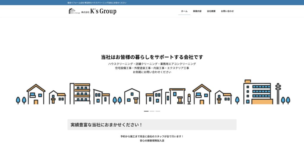
Task: Click the text ハウスクリーニング・店舗クリーニング・業務用エアコンクリーニング
Action: (152, 64)
